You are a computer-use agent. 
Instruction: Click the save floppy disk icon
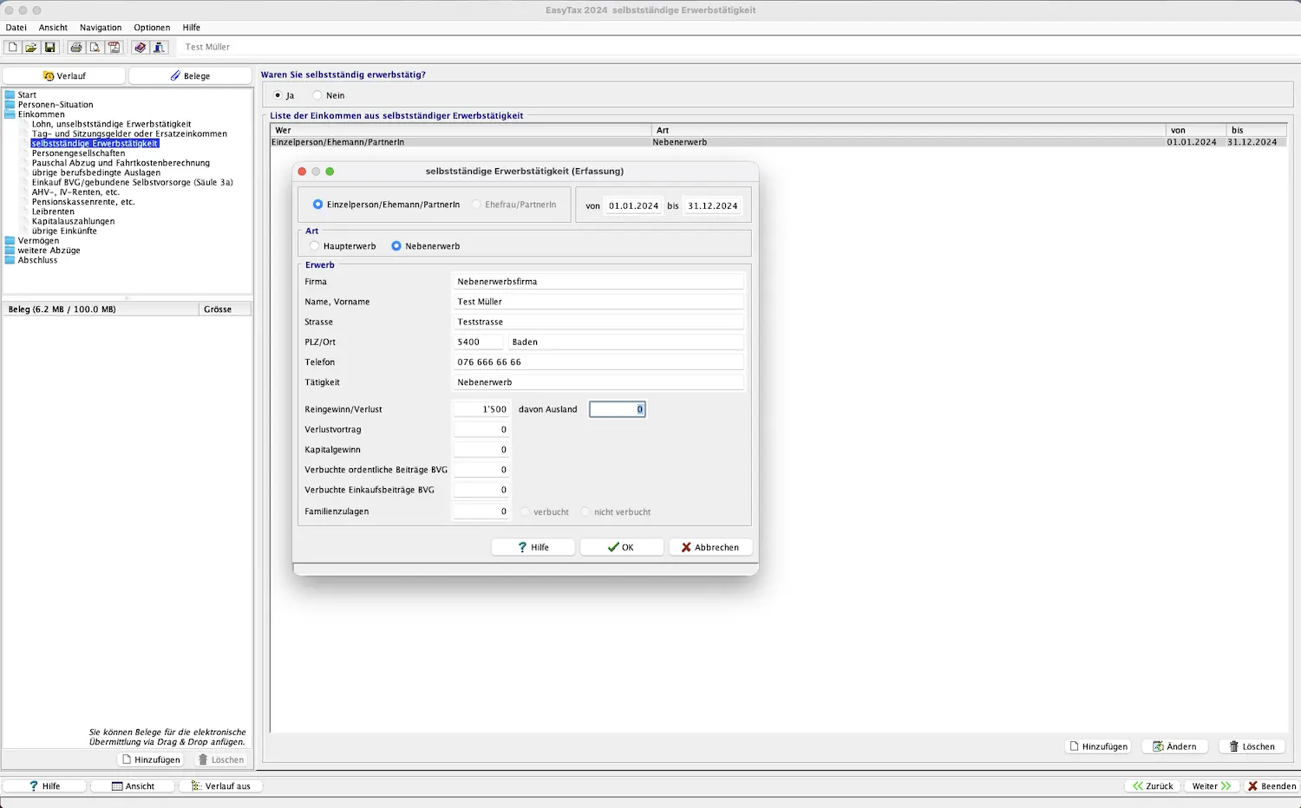[x=49, y=47]
